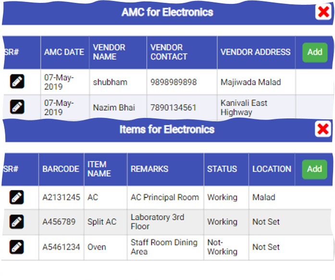Viewport: 335px width, 280px height.
Task: Click the VENDOR NAME column header
Action: point(109,52)
